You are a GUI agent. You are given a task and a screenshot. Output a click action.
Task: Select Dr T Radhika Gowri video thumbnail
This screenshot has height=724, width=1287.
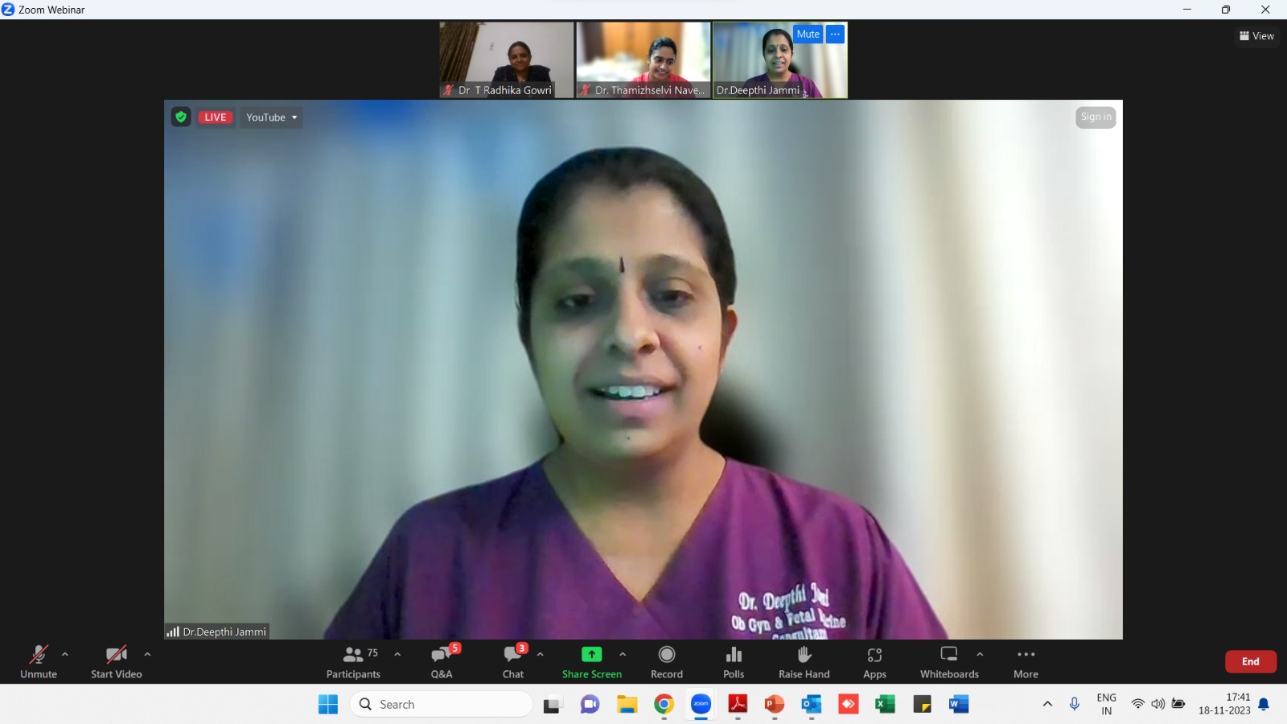coord(507,60)
